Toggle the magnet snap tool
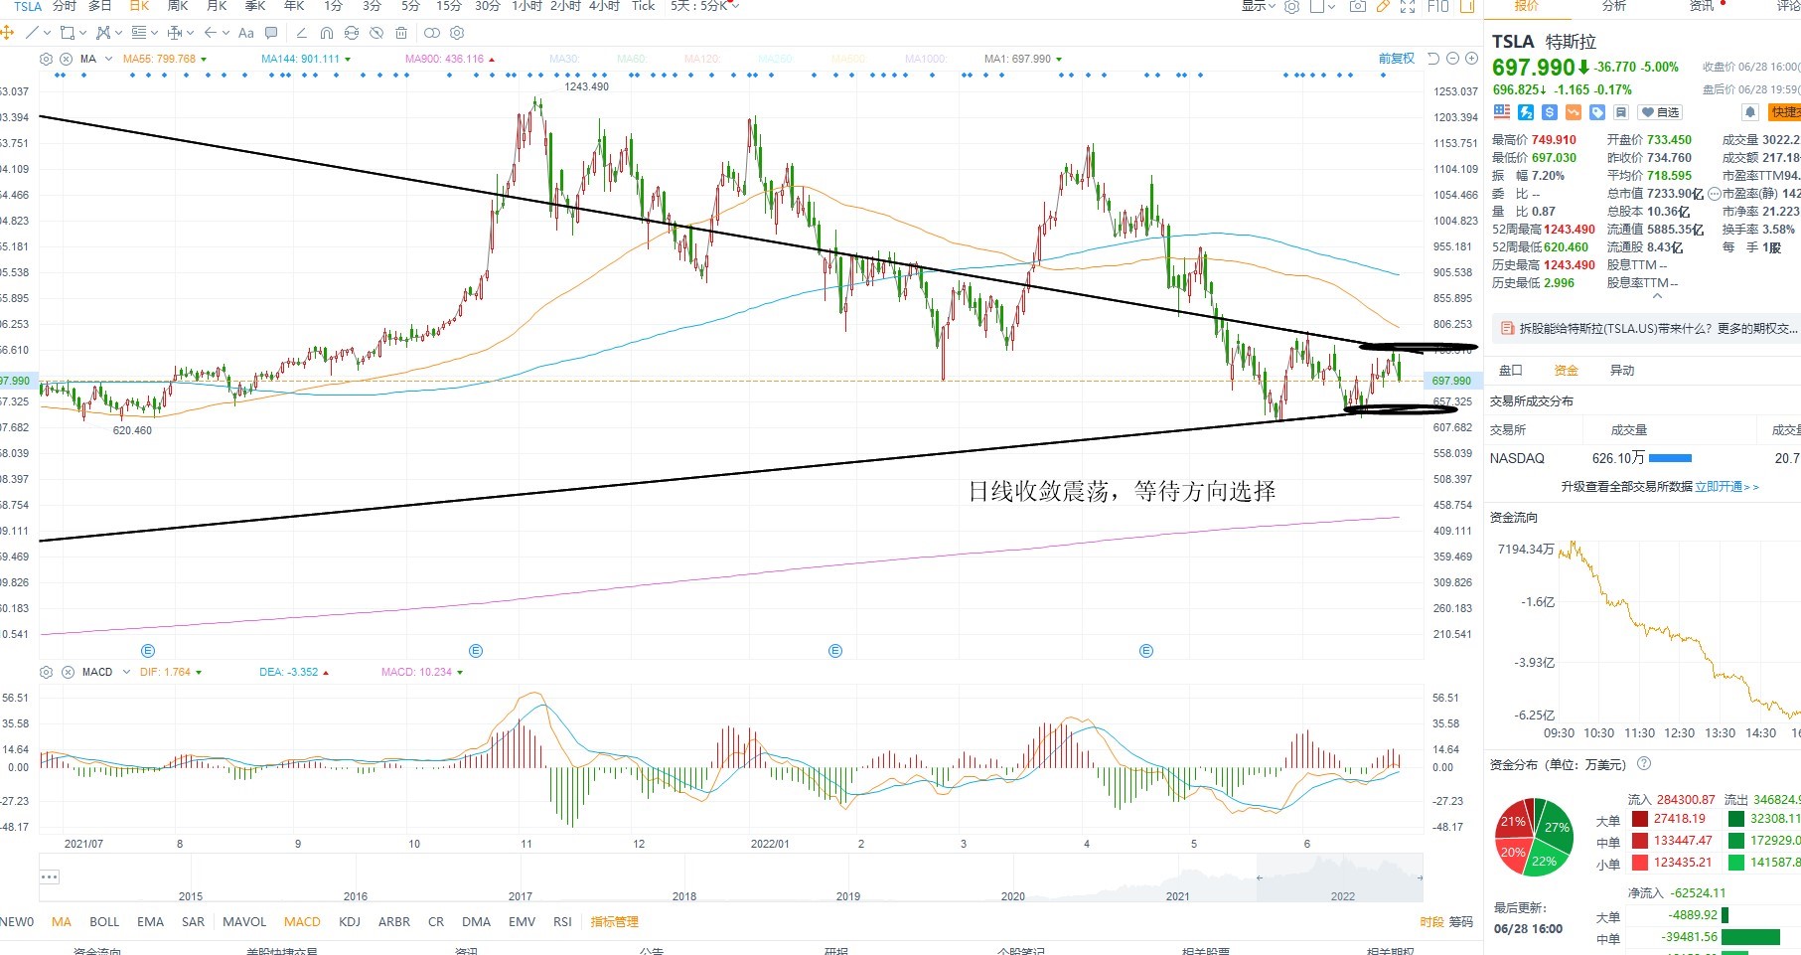 point(327,33)
